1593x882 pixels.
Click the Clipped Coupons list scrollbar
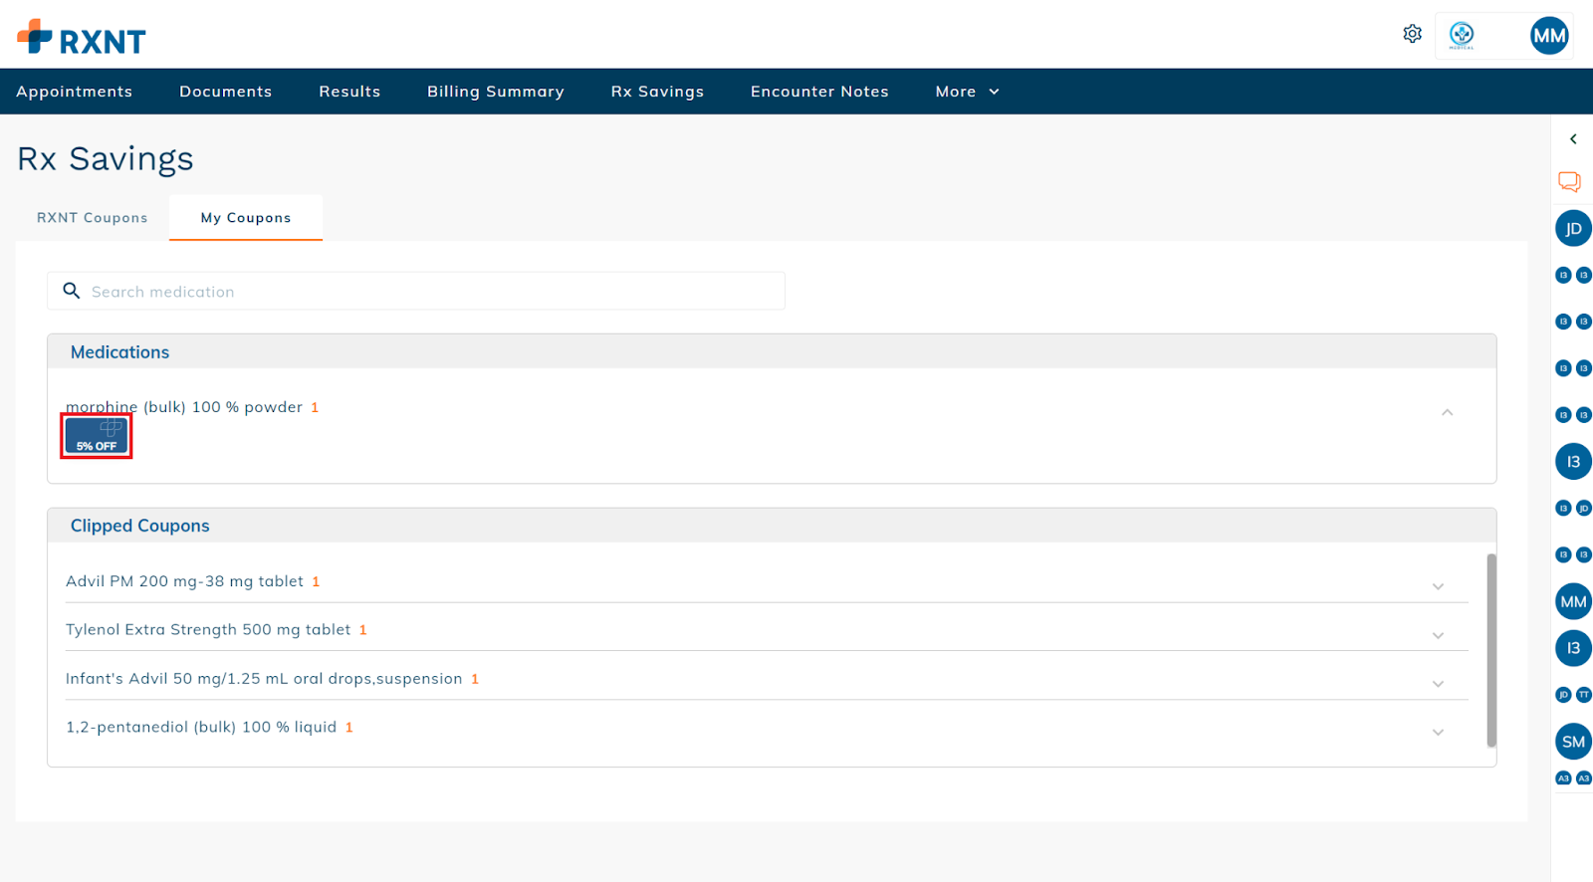(1491, 650)
